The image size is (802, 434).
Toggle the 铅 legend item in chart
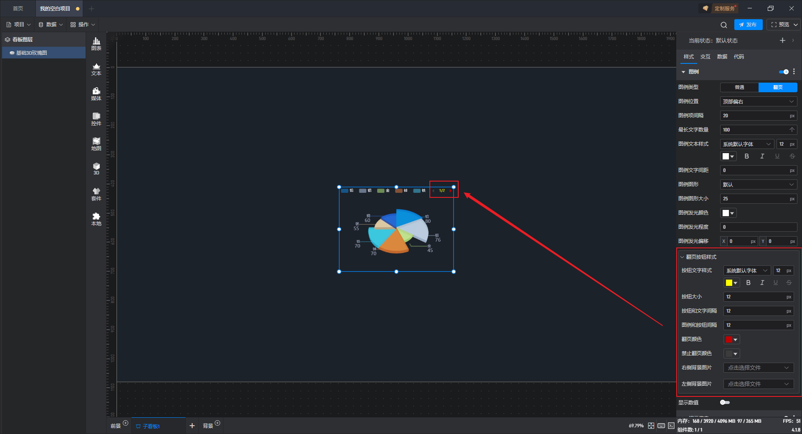click(x=347, y=191)
